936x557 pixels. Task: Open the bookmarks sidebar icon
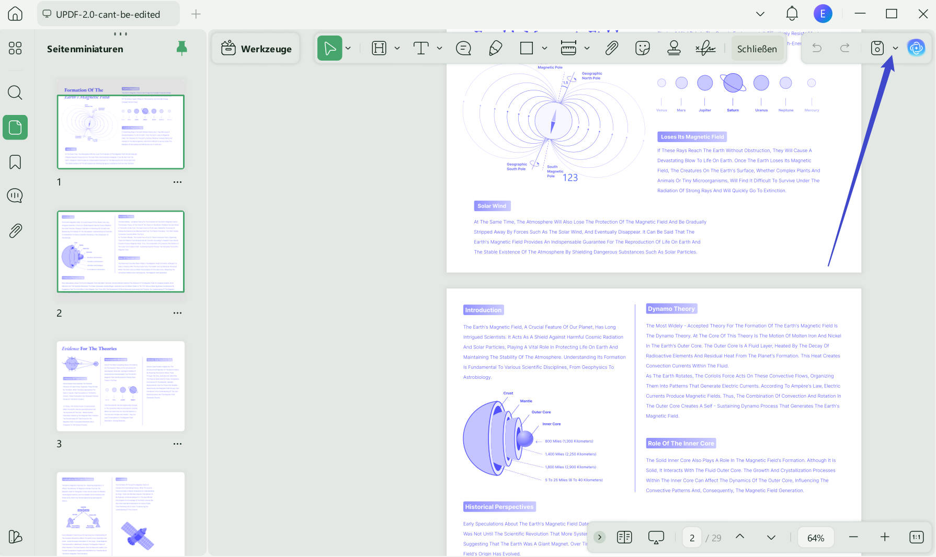coord(15,162)
